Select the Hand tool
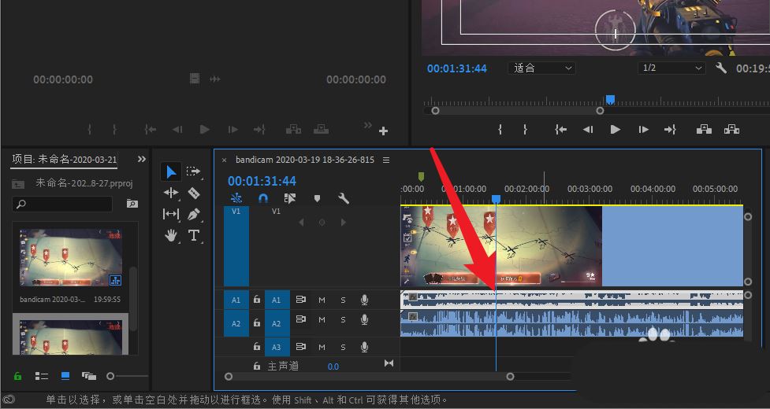Image resolution: width=770 pixels, height=409 pixels. pyautogui.click(x=171, y=236)
